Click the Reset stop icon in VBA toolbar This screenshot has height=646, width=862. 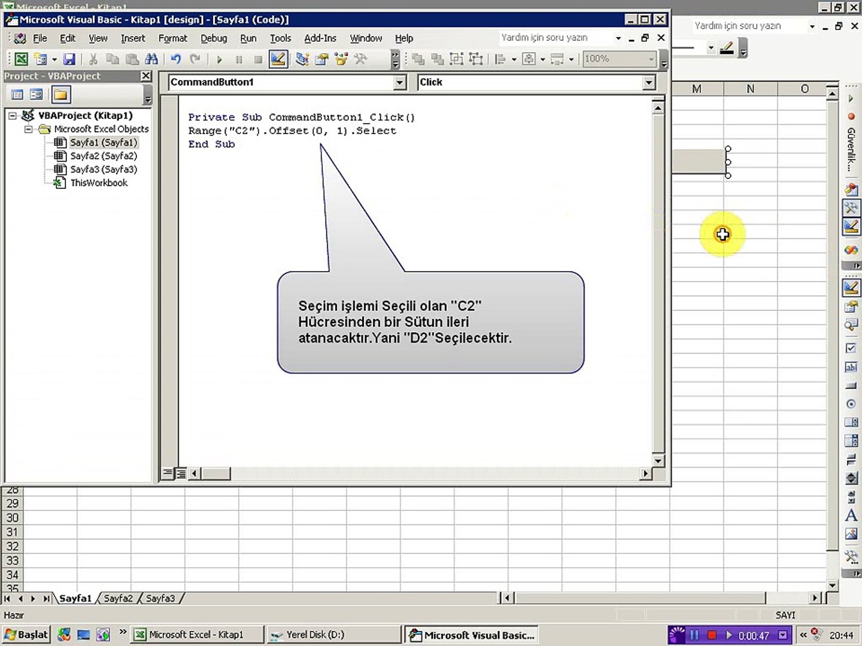(258, 59)
